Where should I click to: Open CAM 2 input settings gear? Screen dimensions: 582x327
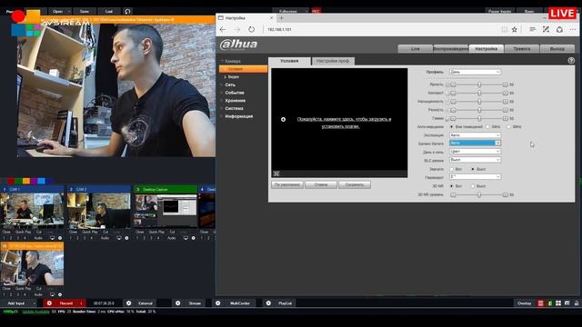pos(126,238)
